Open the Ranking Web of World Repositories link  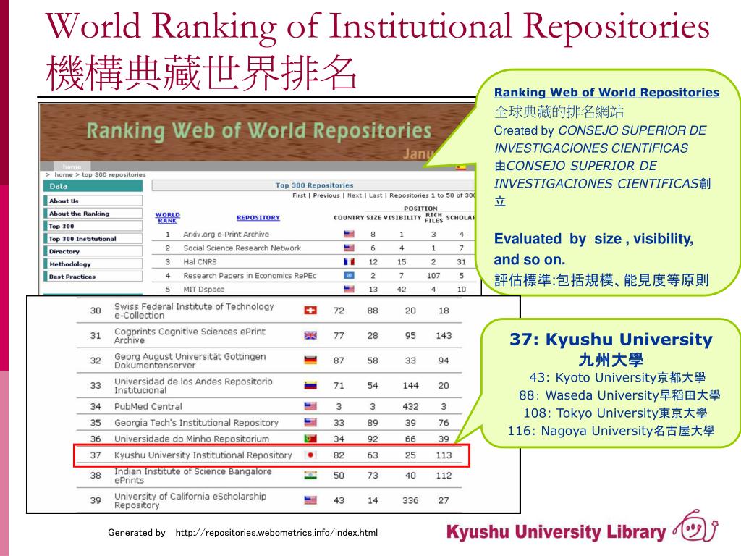pos(606,92)
